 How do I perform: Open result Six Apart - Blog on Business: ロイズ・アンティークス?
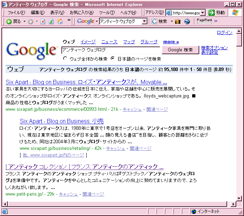pos(86,82)
